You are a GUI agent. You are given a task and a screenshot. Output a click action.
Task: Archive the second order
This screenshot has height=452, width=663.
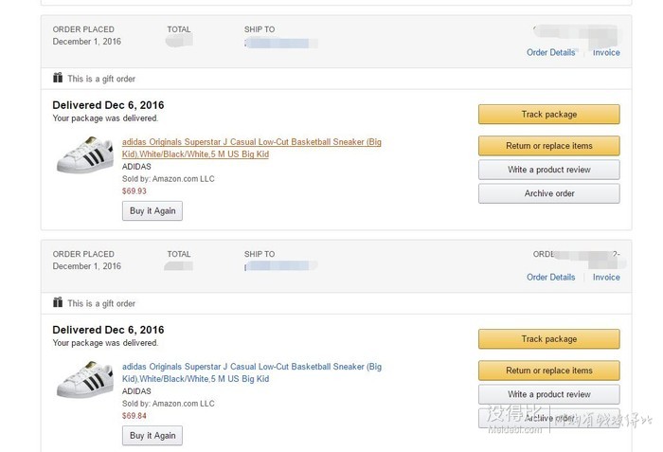pyautogui.click(x=548, y=418)
